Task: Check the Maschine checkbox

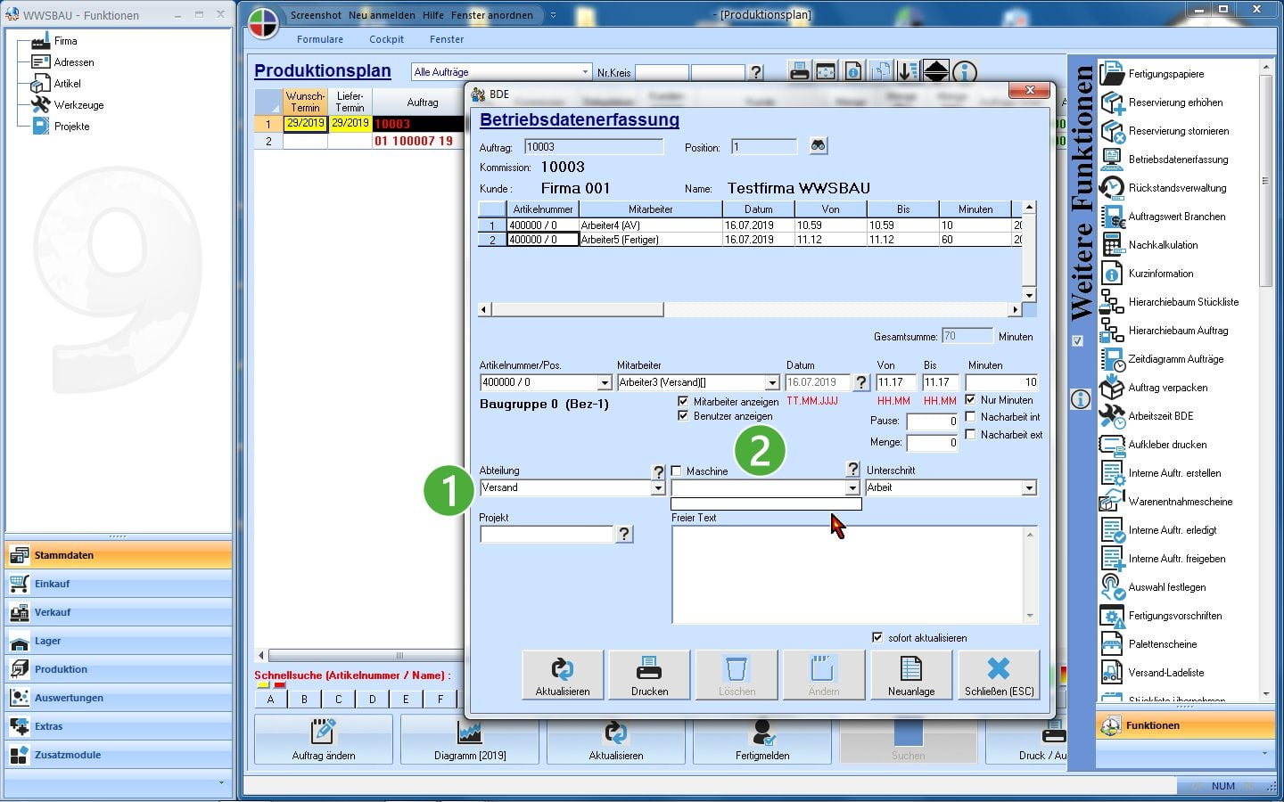Action: (x=676, y=471)
